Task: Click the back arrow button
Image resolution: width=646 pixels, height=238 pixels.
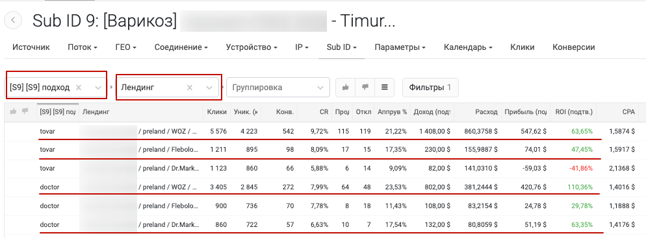Action: pos(13,20)
